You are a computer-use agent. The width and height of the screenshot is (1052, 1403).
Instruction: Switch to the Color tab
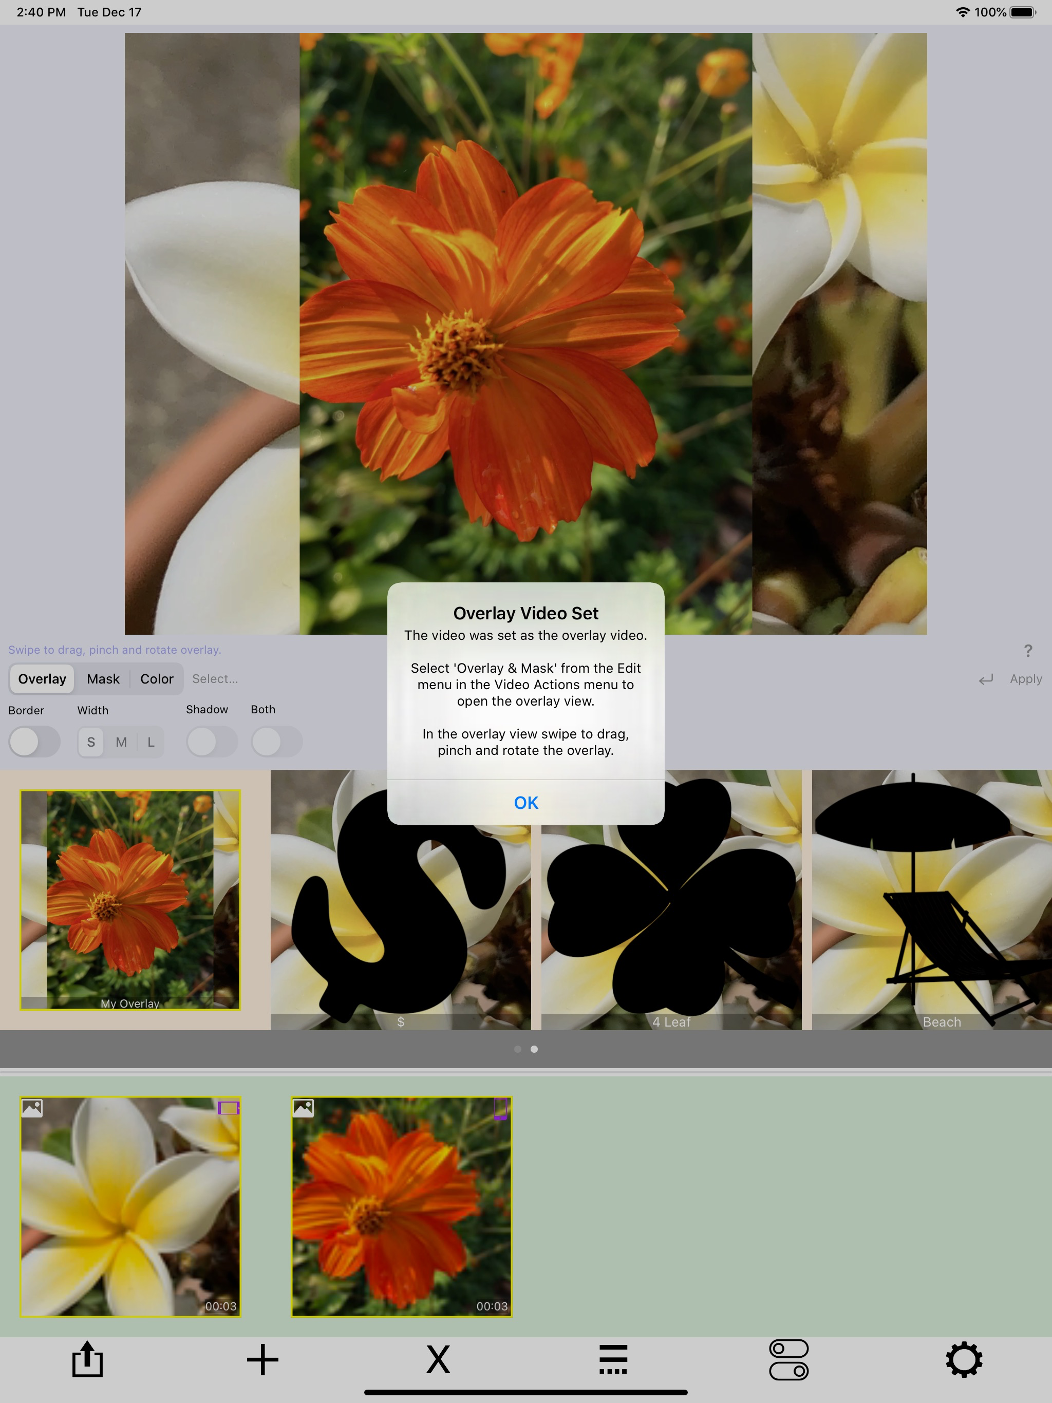click(x=157, y=679)
